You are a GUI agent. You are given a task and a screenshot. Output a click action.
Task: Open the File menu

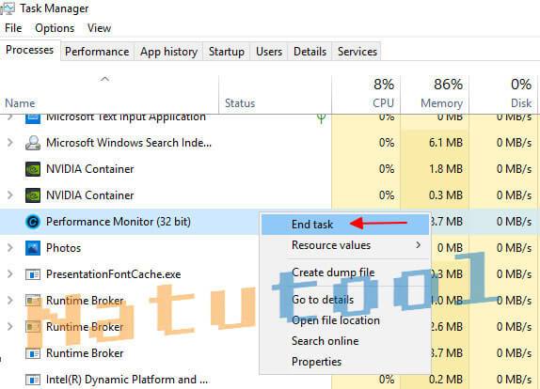click(13, 28)
